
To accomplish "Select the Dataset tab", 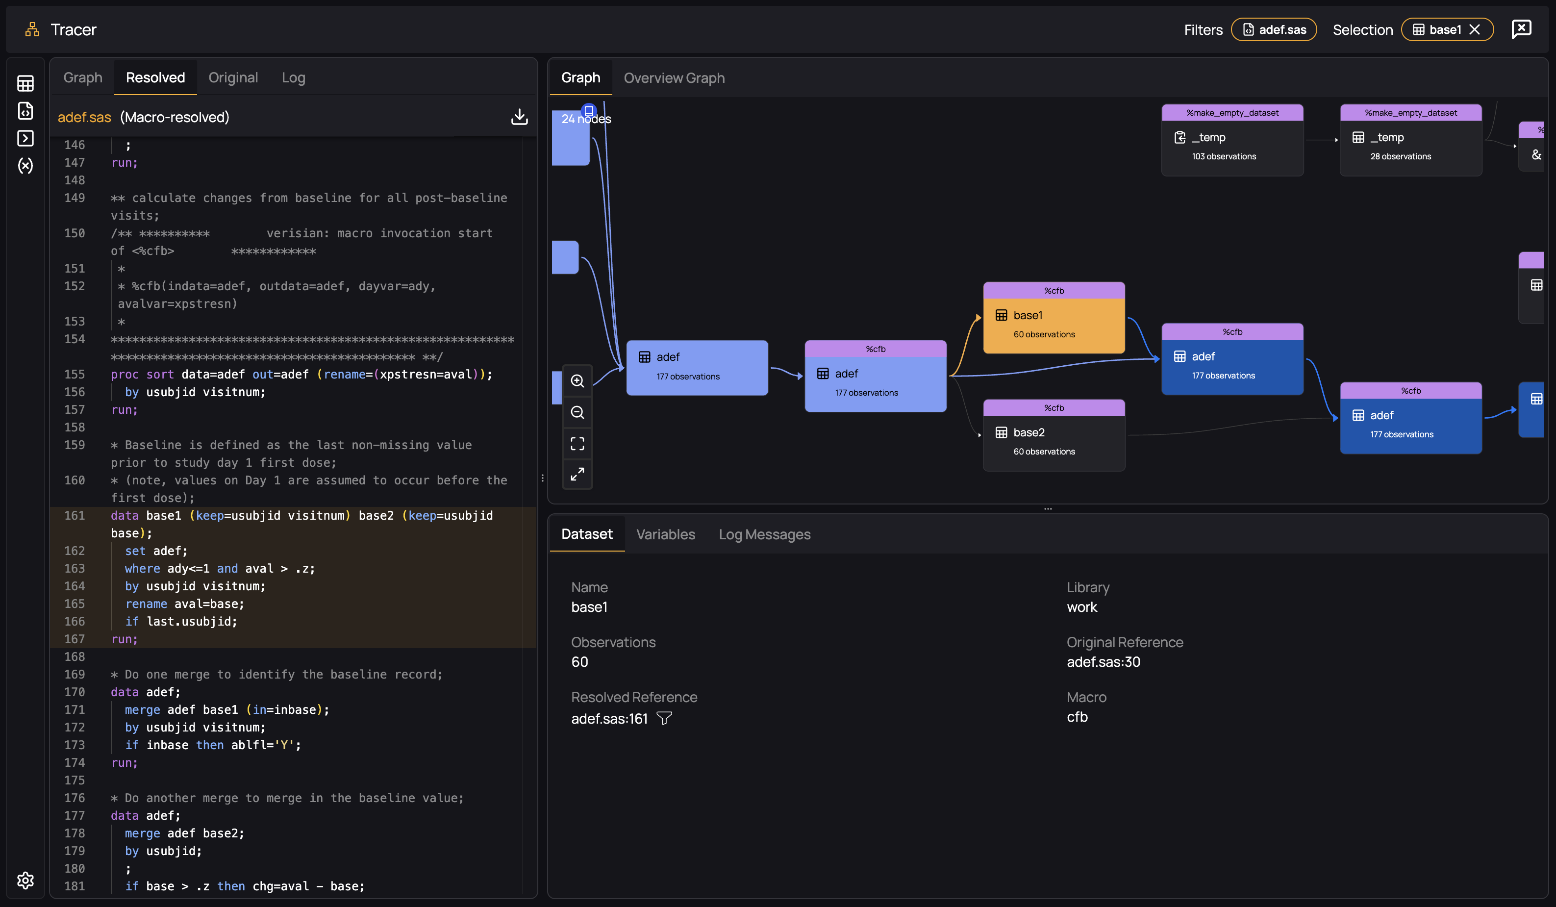I will pos(587,534).
